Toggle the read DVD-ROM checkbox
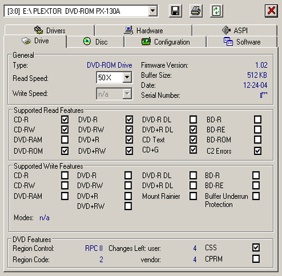Image resolution: width=282 pixels, height=276 pixels. tap(65, 151)
